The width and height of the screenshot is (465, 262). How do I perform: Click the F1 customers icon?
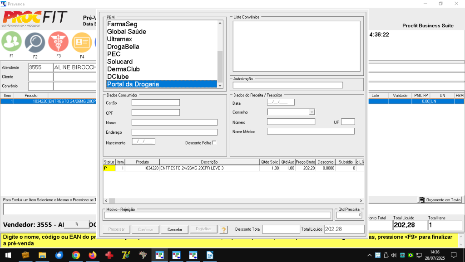[x=11, y=42]
